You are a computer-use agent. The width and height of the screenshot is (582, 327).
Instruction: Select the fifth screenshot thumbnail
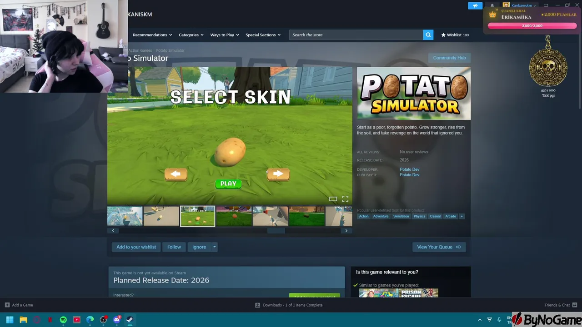coord(271,216)
